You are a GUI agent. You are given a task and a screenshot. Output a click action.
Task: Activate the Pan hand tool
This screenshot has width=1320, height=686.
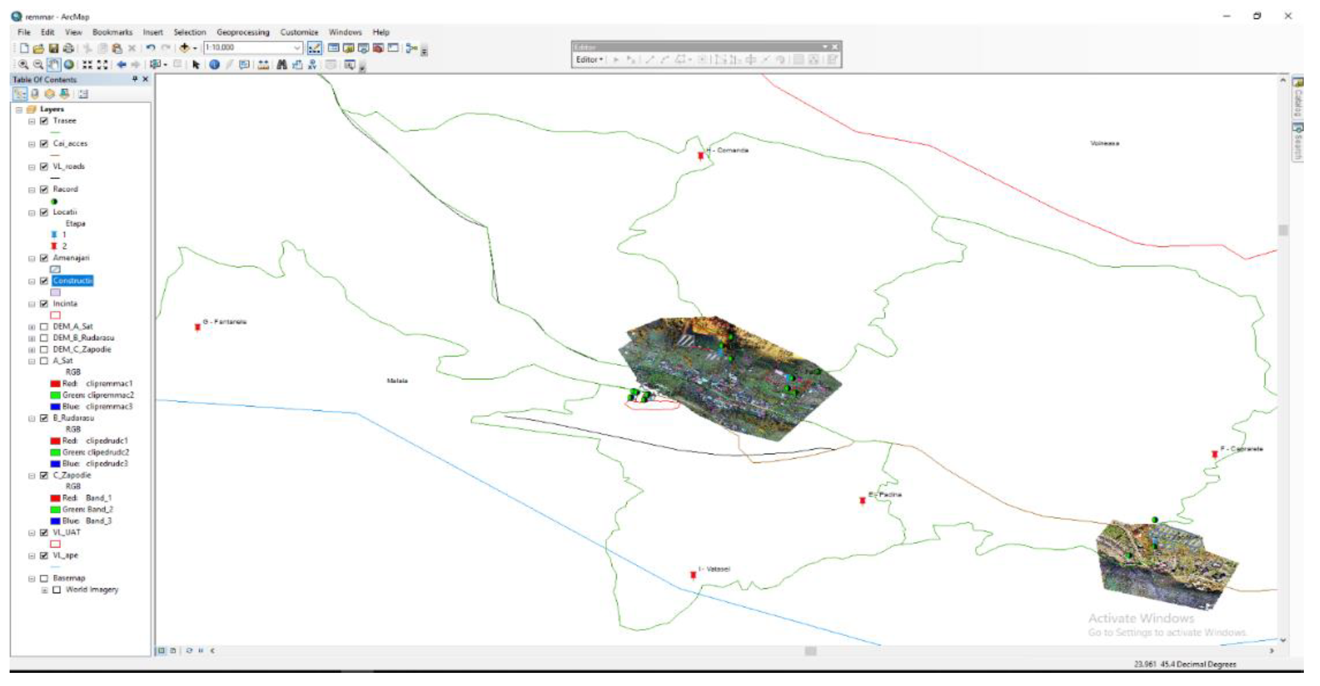coord(53,65)
